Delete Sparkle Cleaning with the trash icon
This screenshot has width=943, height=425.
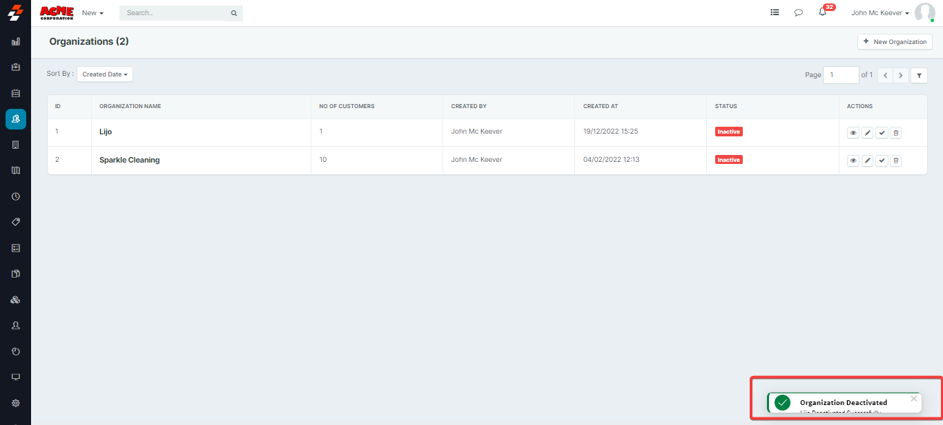pos(895,160)
